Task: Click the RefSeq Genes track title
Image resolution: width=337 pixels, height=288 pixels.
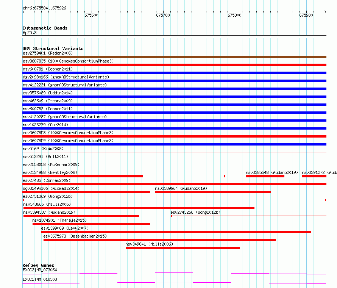Action: pos(39,265)
